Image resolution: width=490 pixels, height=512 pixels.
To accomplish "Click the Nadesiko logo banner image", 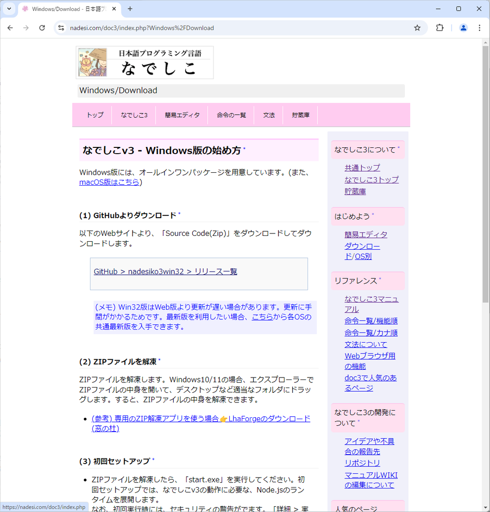I will 145,62.
